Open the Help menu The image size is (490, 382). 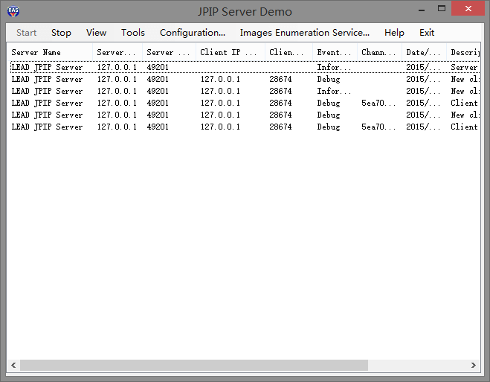coord(394,33)
